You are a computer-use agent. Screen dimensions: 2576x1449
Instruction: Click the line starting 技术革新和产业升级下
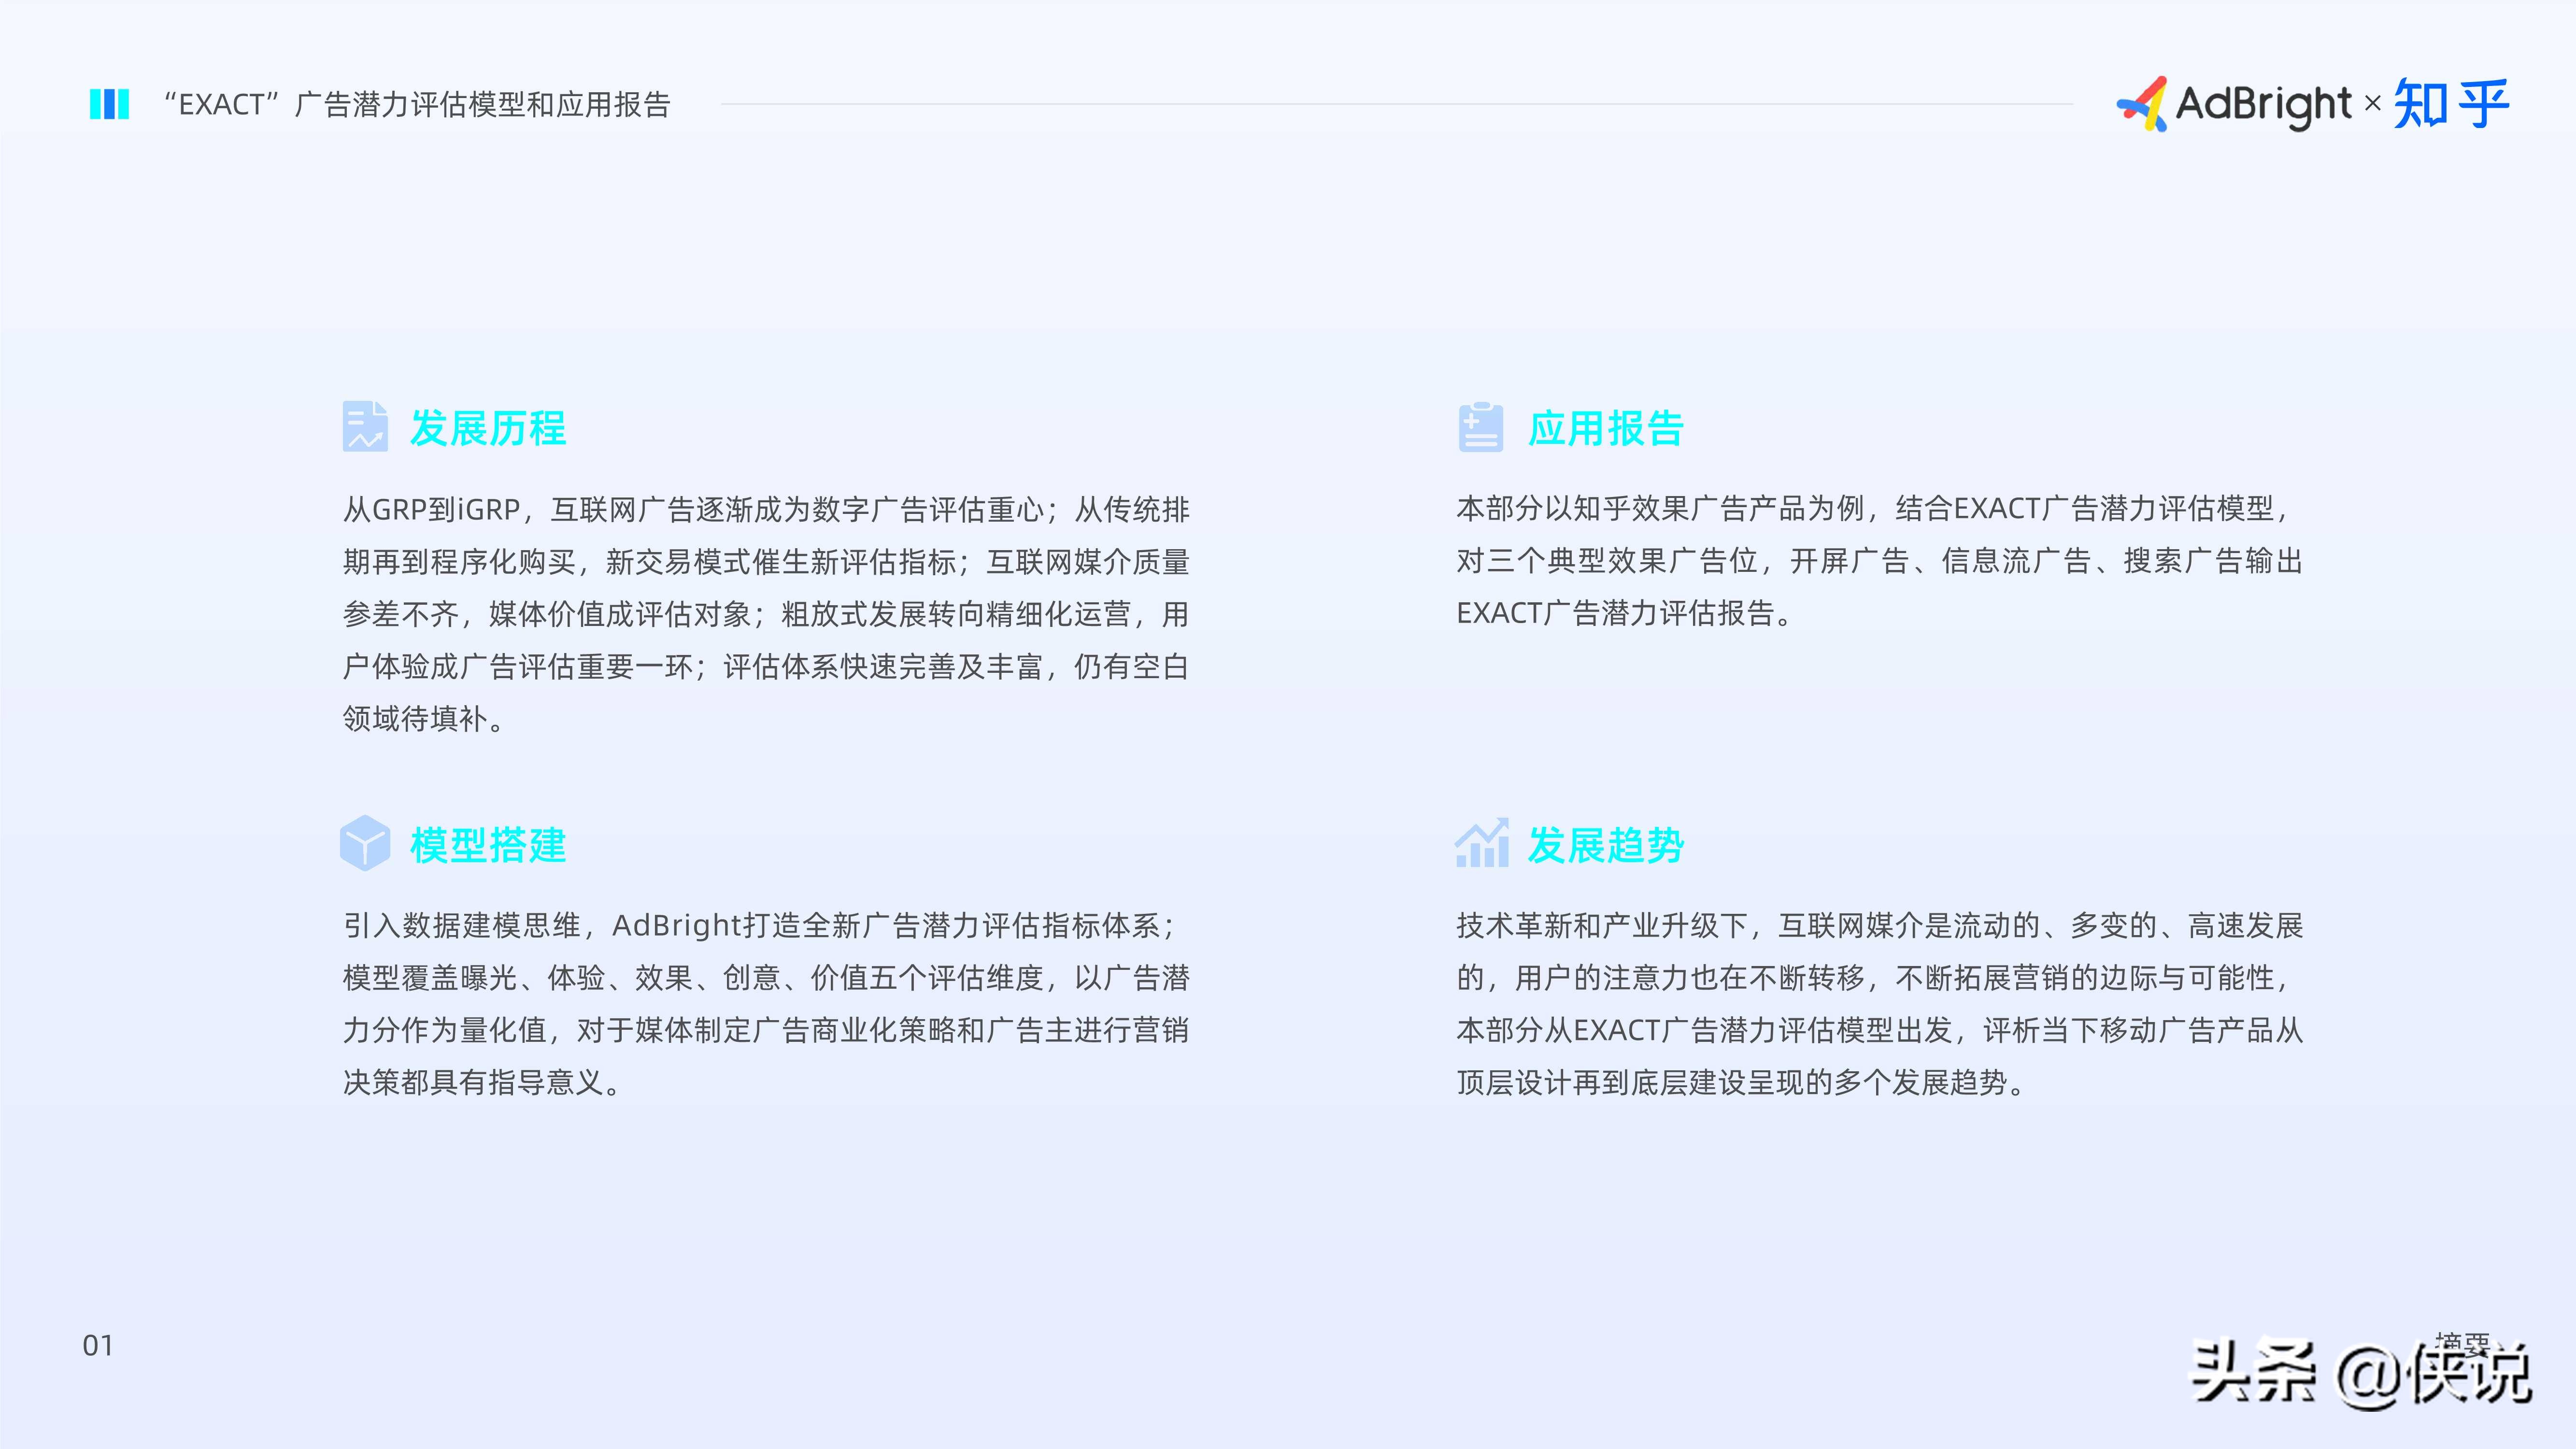pos(1880,926)
